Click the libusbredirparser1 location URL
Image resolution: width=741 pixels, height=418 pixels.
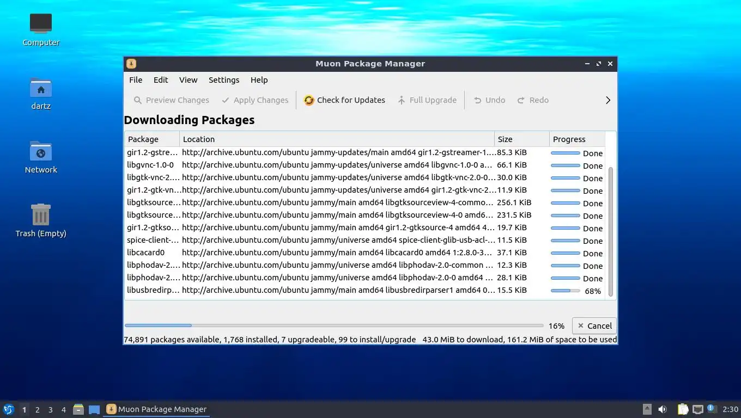(x=338, y=290)
